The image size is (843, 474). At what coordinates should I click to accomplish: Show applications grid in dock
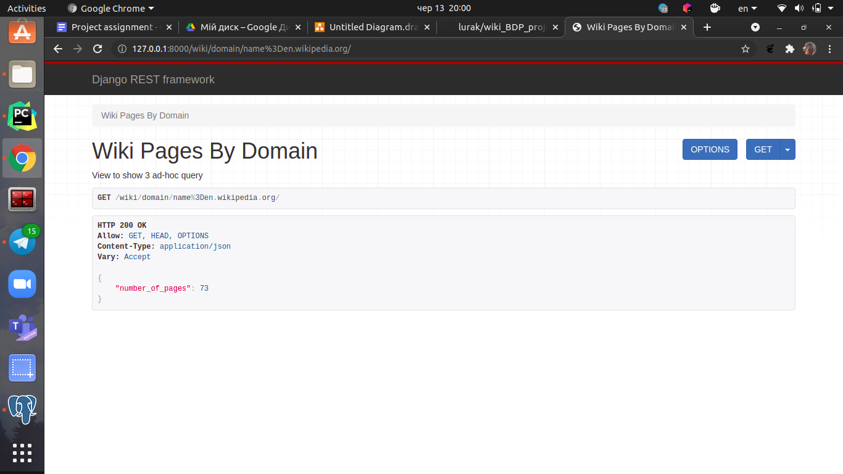[22, 452]
